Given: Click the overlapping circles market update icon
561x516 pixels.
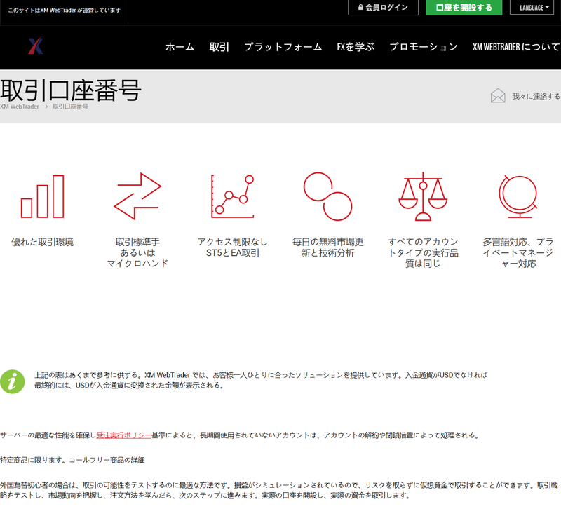Looking at the screenshot, I should click(327, 196).
